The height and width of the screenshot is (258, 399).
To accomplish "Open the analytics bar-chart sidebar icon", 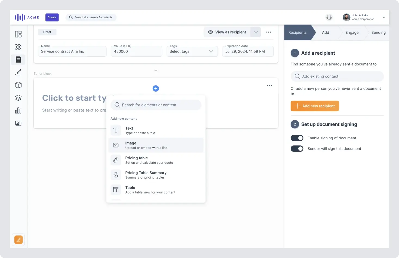I will [18, 110].
